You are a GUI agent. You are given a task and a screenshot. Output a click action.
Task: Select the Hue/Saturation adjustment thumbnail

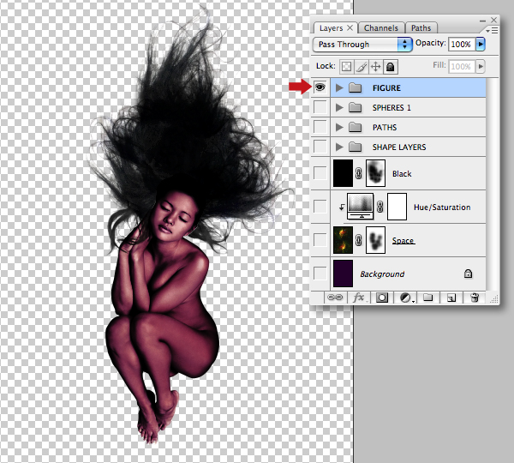(361, 207)
